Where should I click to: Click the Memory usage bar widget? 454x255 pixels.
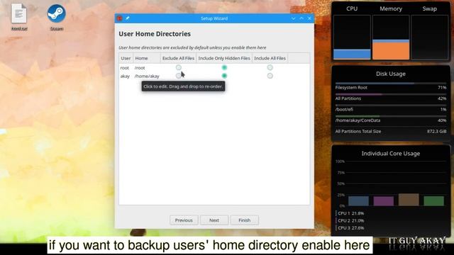[x=391, y=38]
